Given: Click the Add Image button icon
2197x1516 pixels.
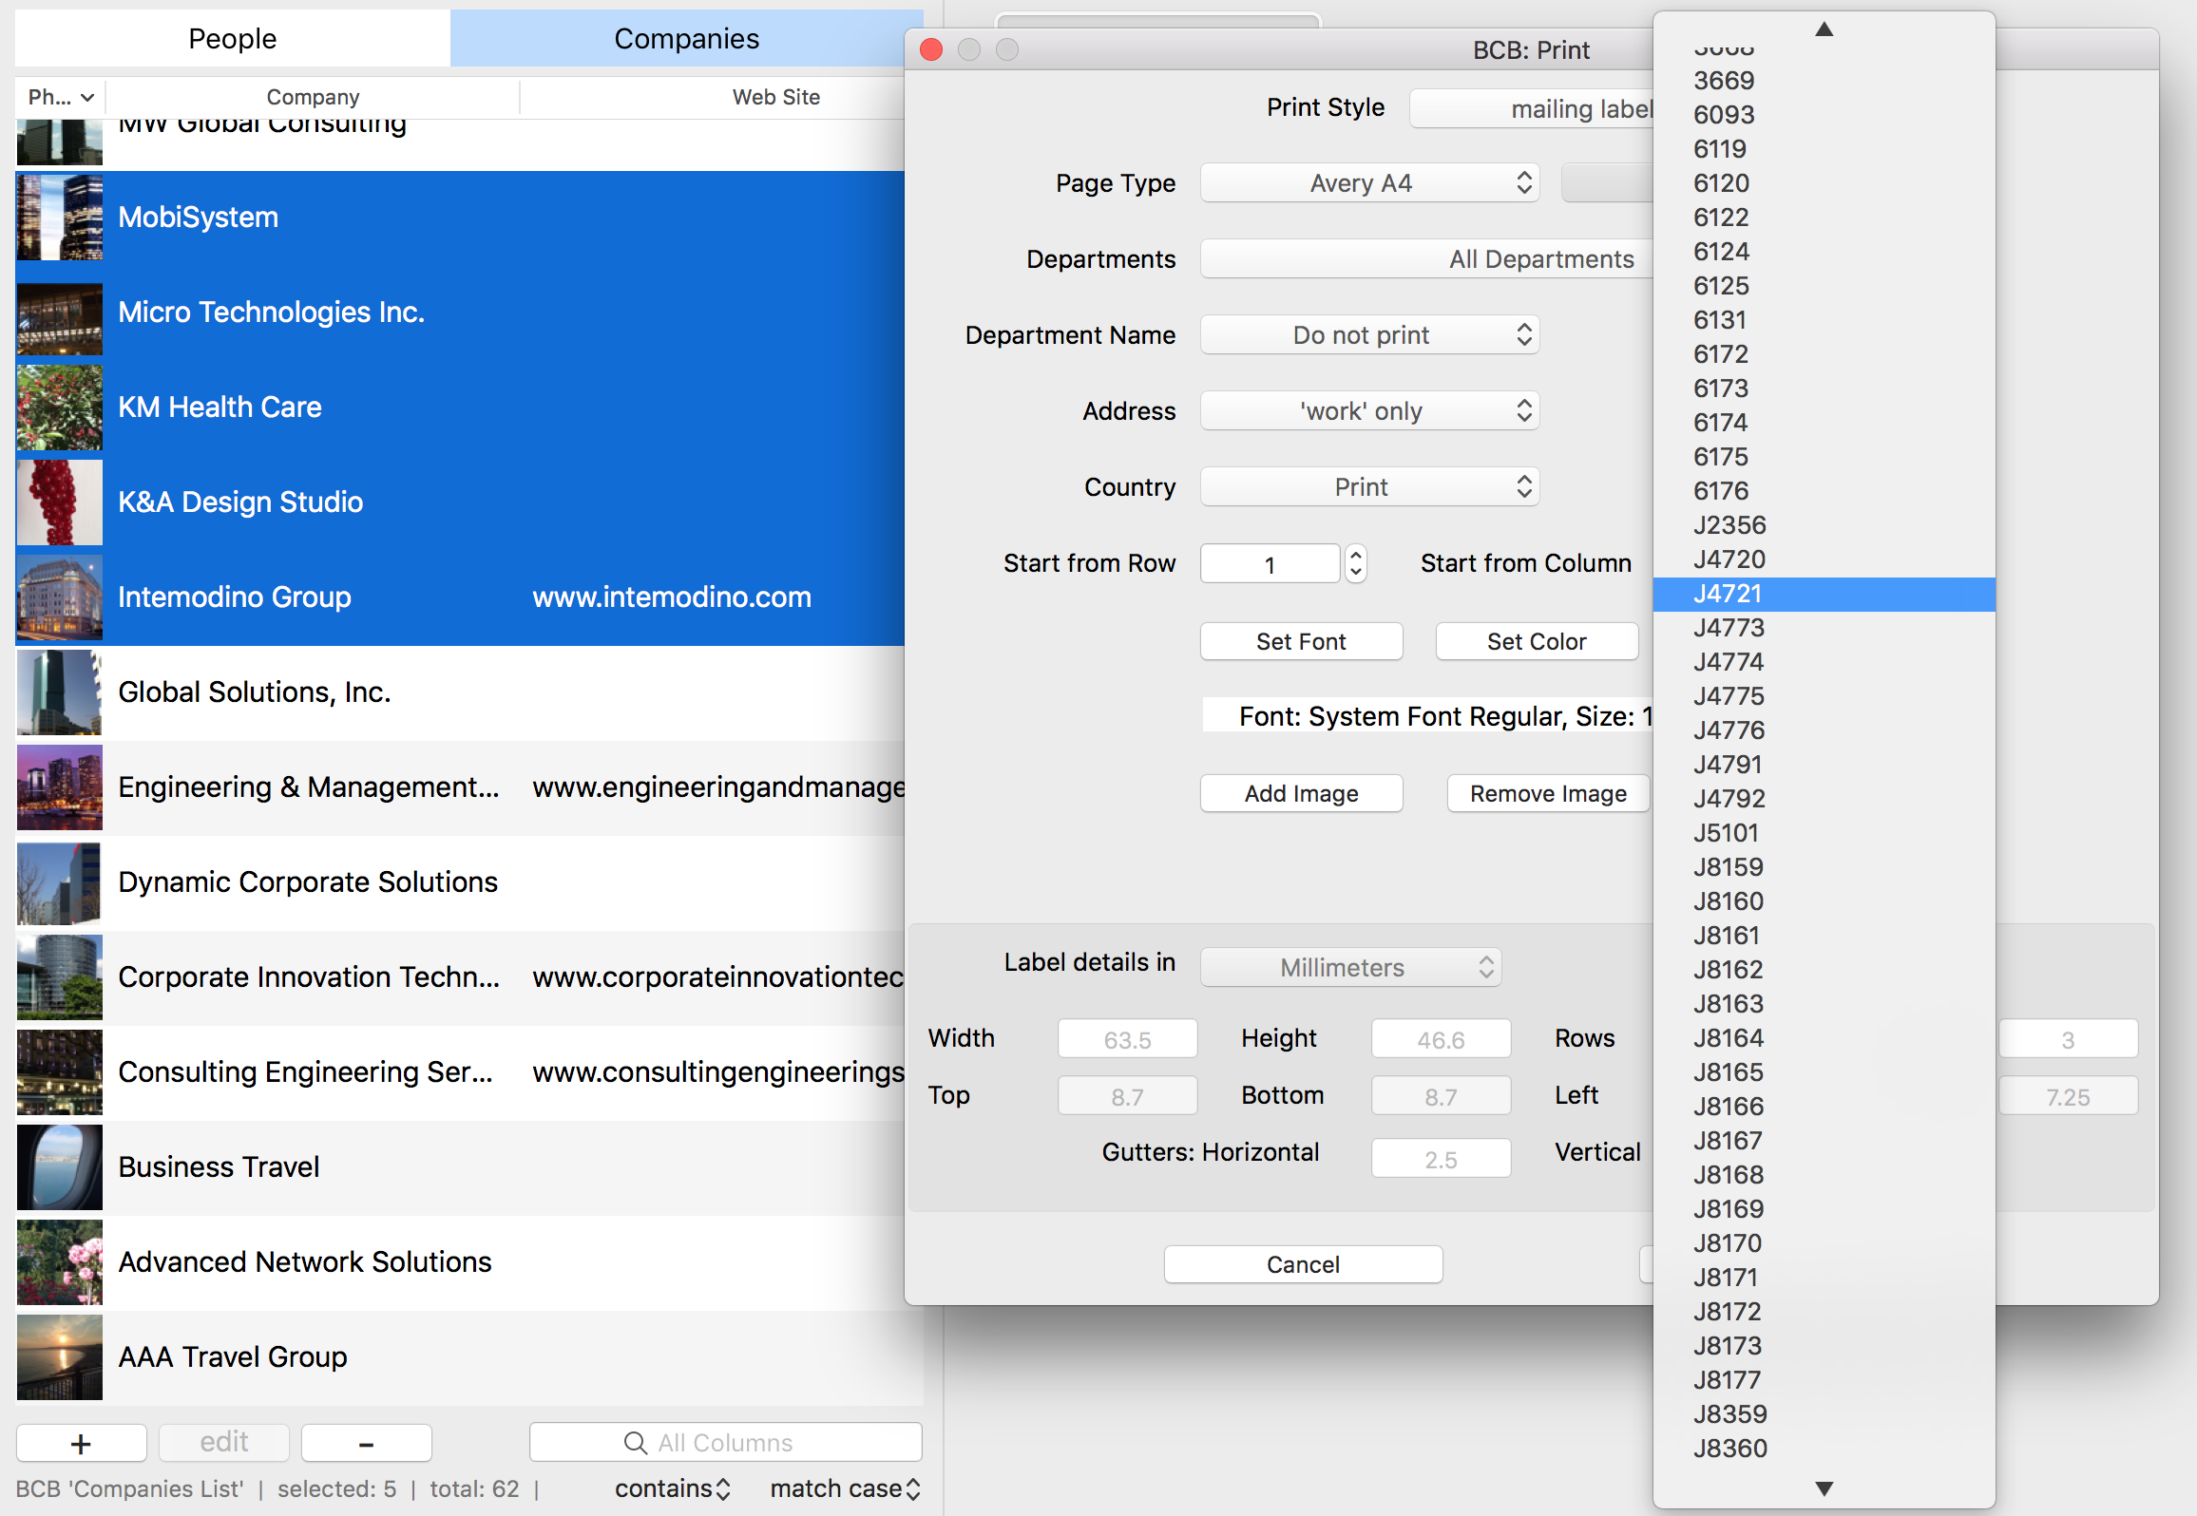Looking at the screenshot, I should (x=1301, y=793).
